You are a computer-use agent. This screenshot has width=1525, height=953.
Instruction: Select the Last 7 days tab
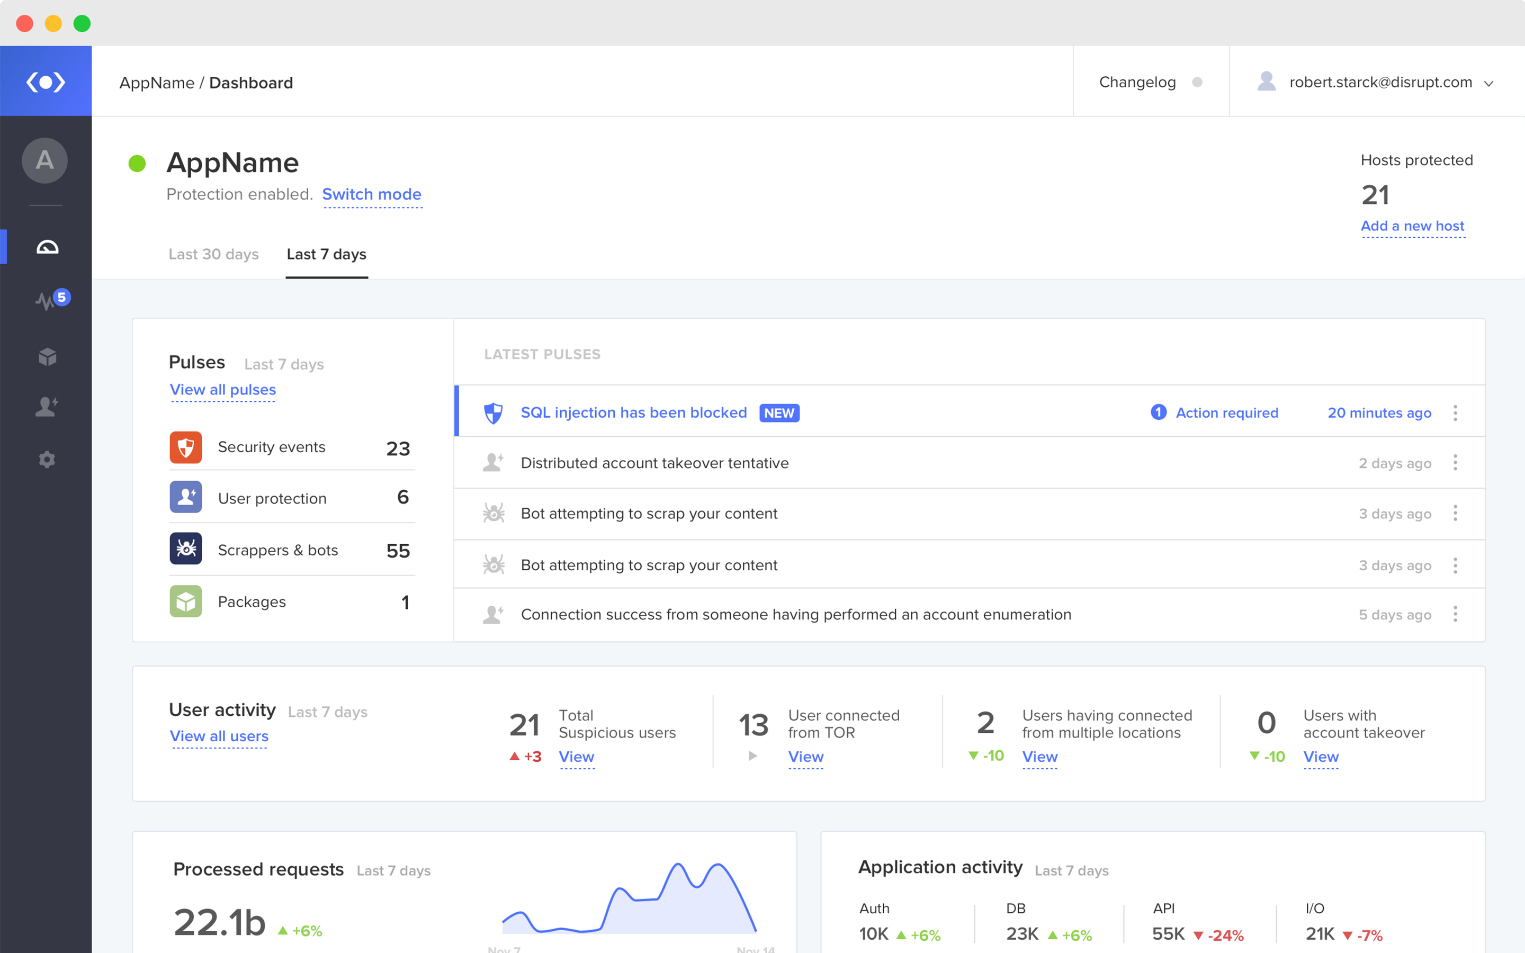coord(326,254)
